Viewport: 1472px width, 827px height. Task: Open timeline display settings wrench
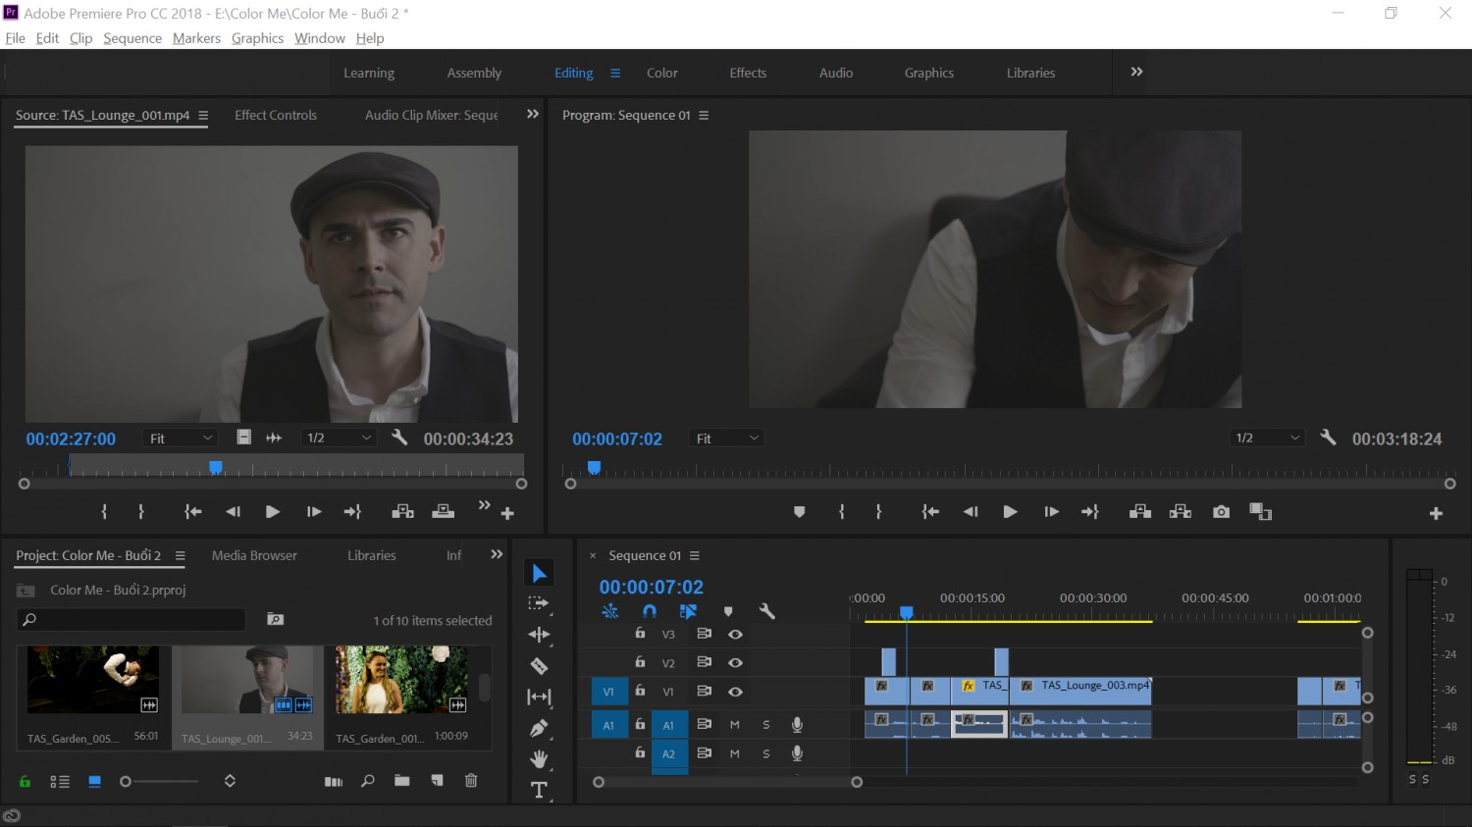pyautogui.click(x=766, y=611)
